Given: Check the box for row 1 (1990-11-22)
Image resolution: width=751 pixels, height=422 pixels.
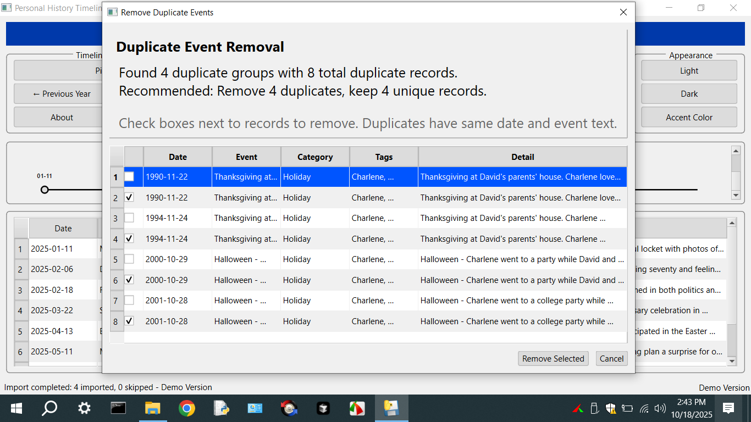Looking at the screenshot, I should (x=129, y=177).
